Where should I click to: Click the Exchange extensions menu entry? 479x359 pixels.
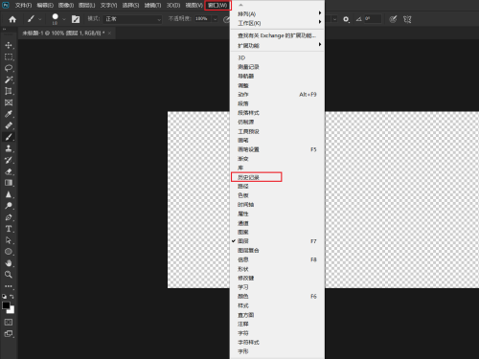277,35
